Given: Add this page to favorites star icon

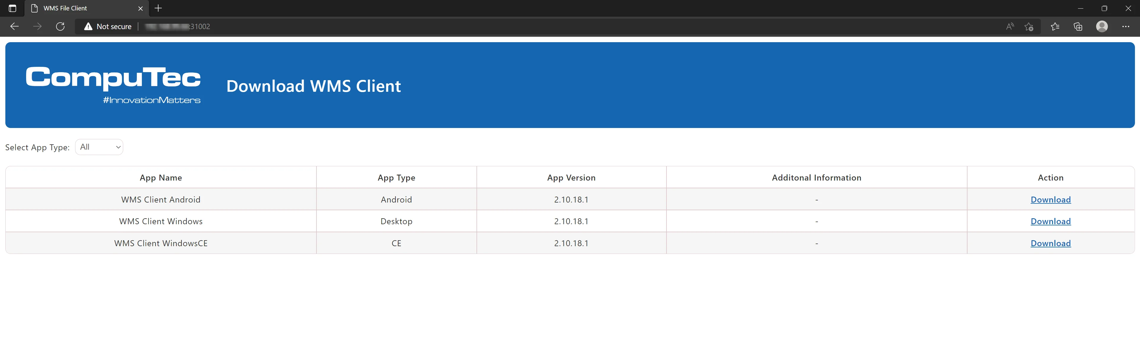Looking at the screenshot, I should pyautogui.click(x=1029, y=26).
